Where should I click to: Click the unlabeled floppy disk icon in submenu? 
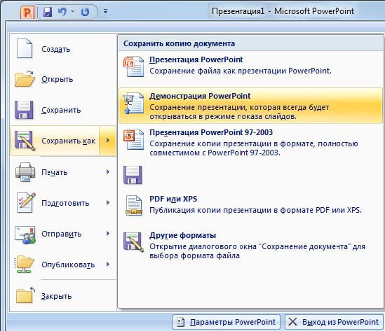coord(133,175)
